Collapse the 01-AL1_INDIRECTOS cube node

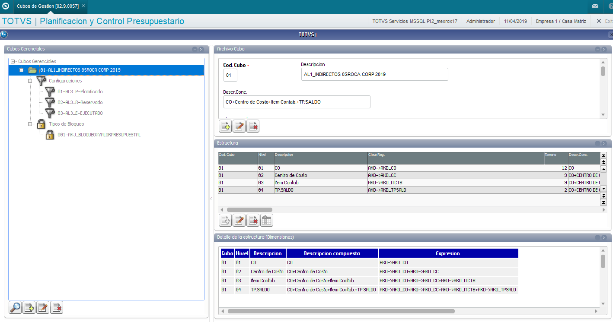(22, 70)
